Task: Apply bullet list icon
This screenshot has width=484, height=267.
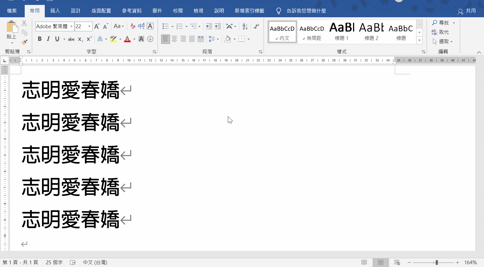Action: coord(166,26)
